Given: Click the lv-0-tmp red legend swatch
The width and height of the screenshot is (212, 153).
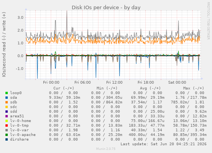Looking at the screenshot, I should tap(7, 125).
